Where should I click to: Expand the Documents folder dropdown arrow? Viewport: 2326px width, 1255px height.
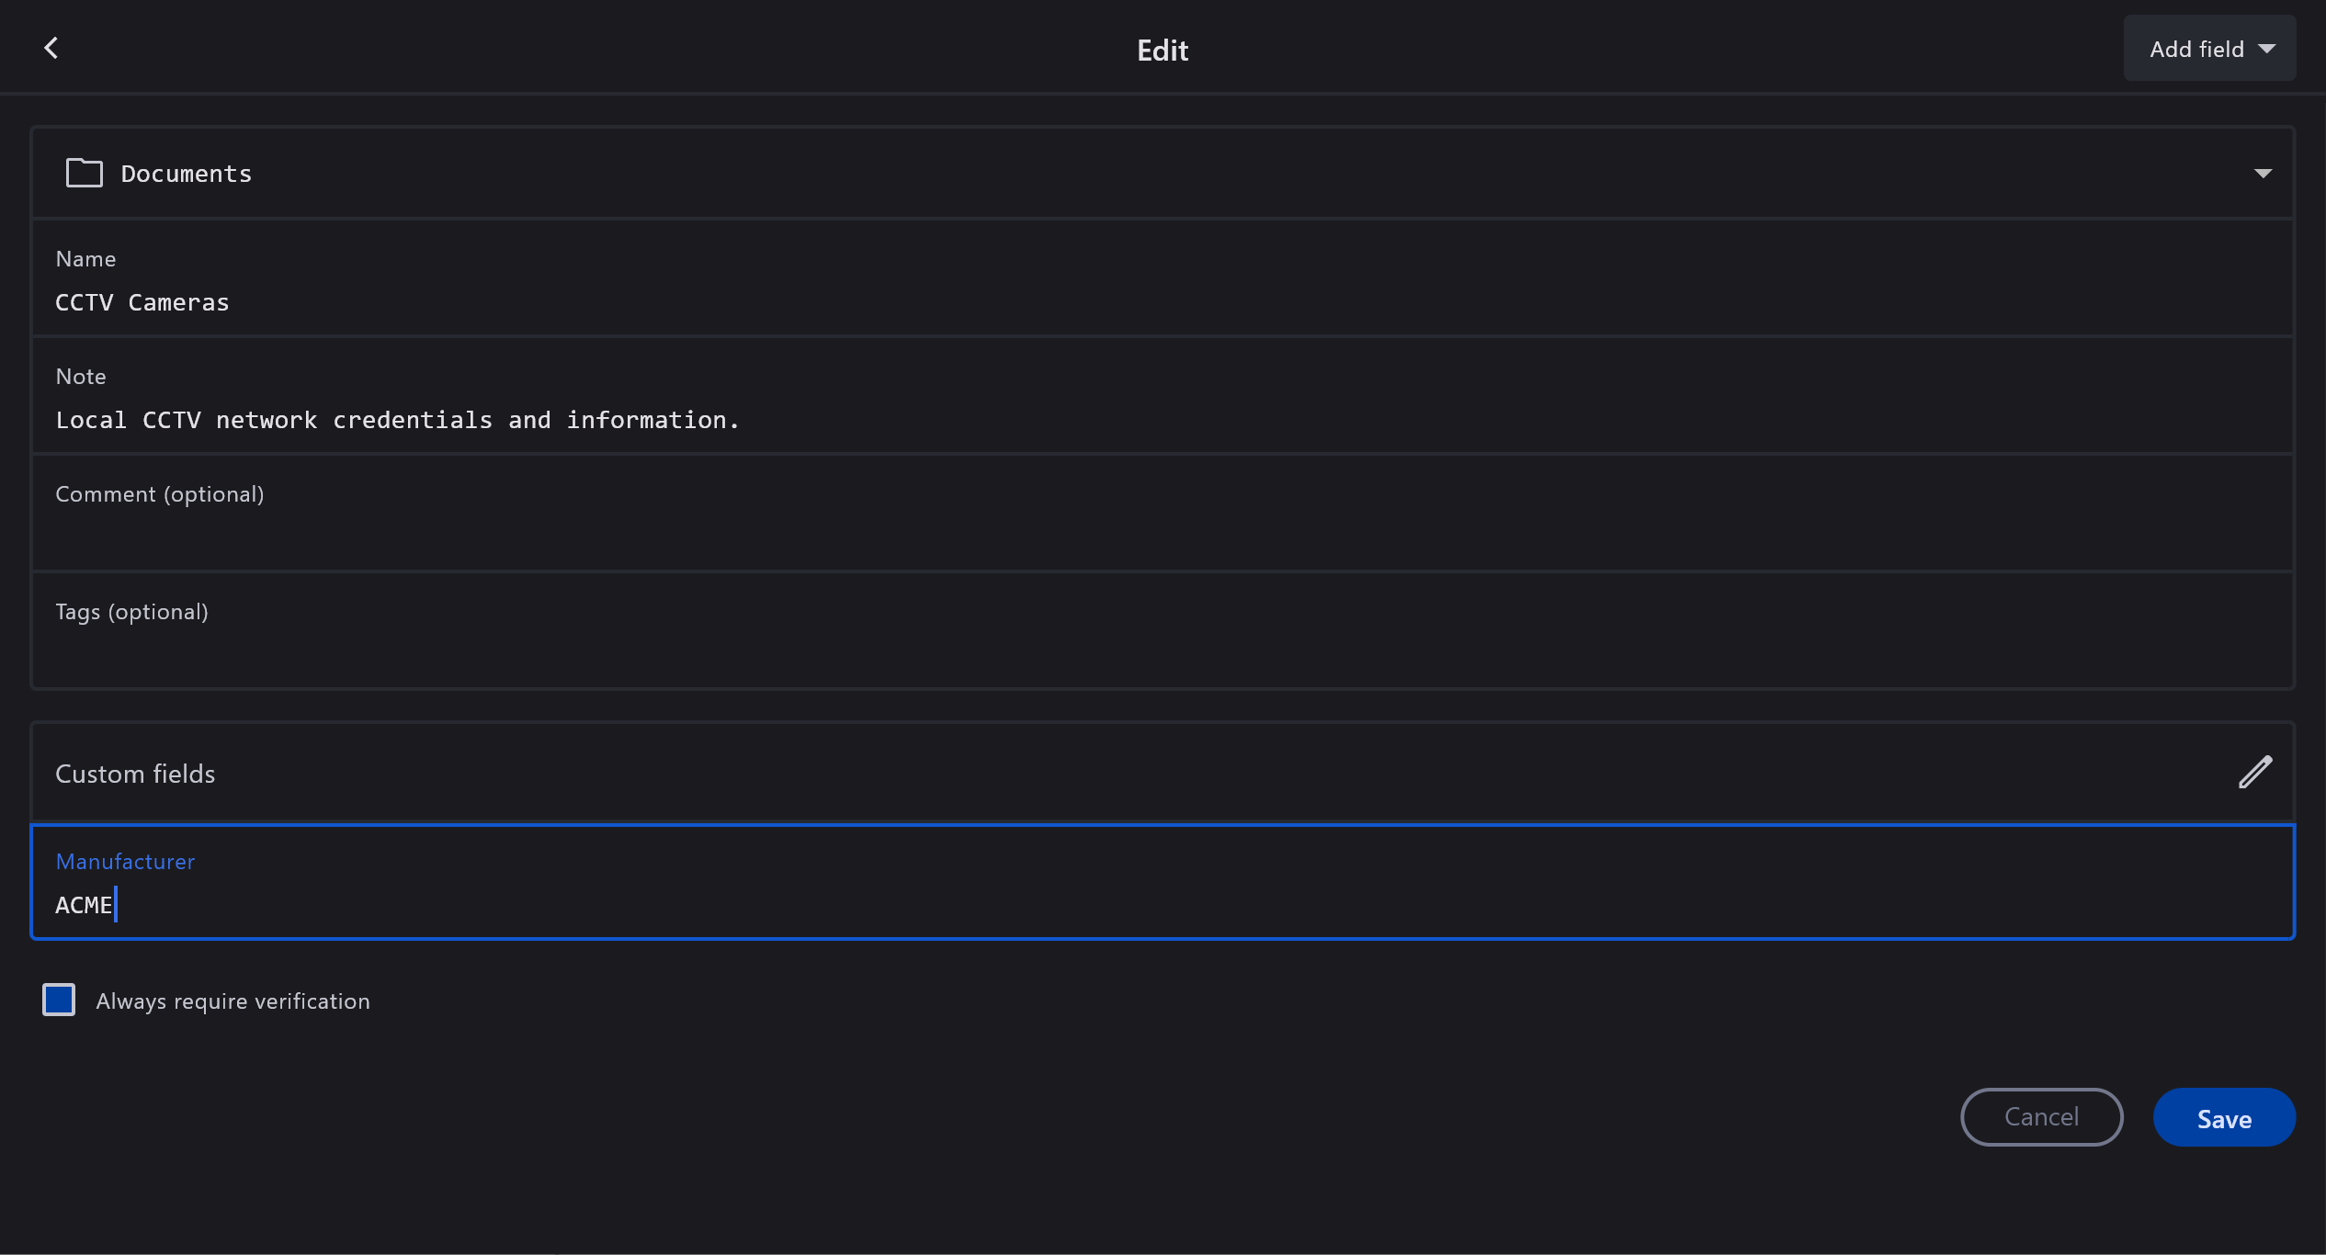point(2263,174)
